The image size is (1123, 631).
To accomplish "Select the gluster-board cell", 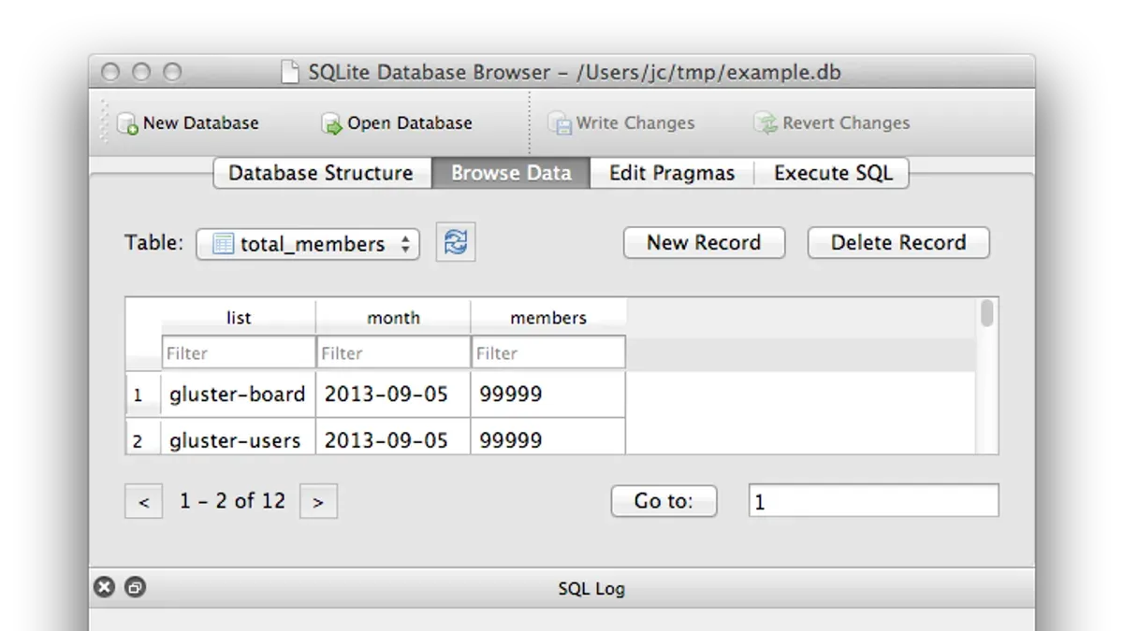I will [x=239, y=394].
